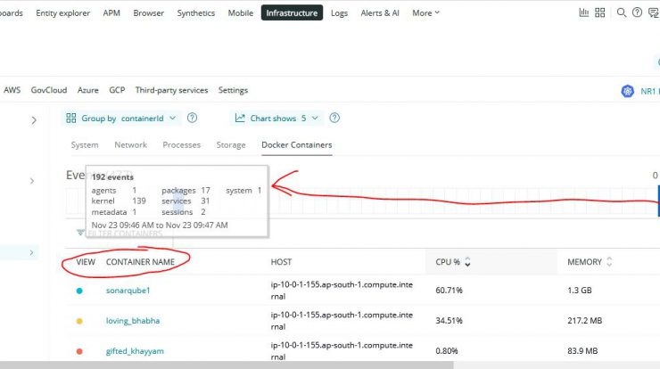Viewport: 660px width, 369px height.
Task: Click the CONTAINER NAME column header
Action: 140,262
